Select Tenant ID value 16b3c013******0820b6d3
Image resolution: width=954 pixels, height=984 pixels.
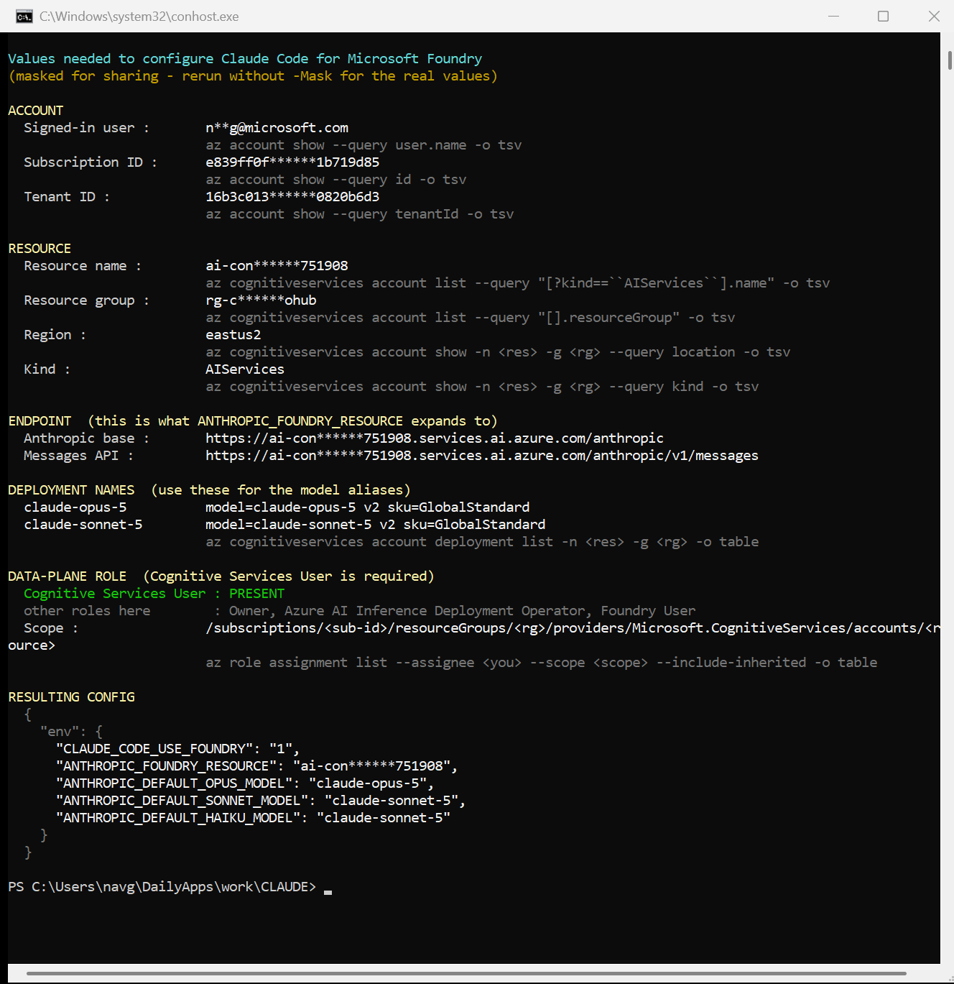292,197
